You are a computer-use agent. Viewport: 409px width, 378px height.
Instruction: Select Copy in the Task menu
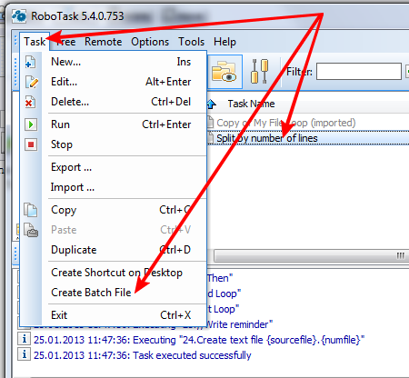pyautogui.click(x=113, y=210)
